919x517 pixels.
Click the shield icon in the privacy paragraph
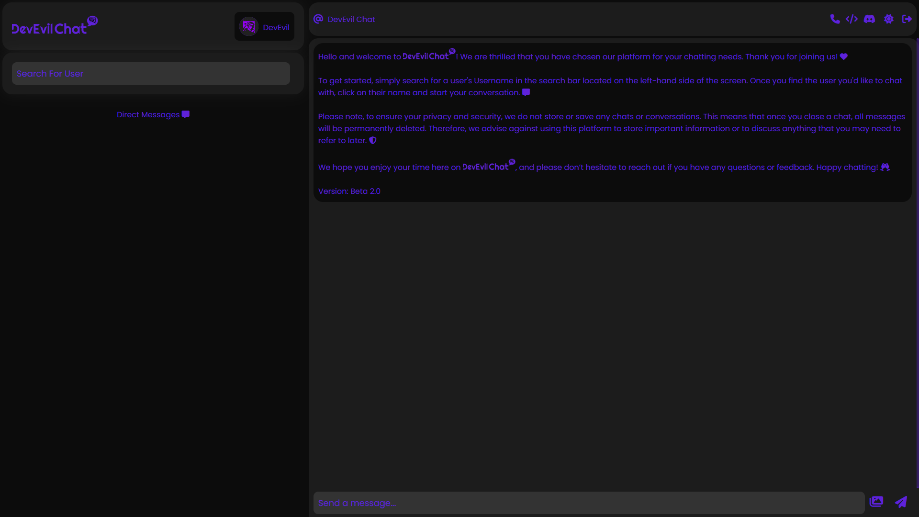pyautogui.click(x=373, y=140)
